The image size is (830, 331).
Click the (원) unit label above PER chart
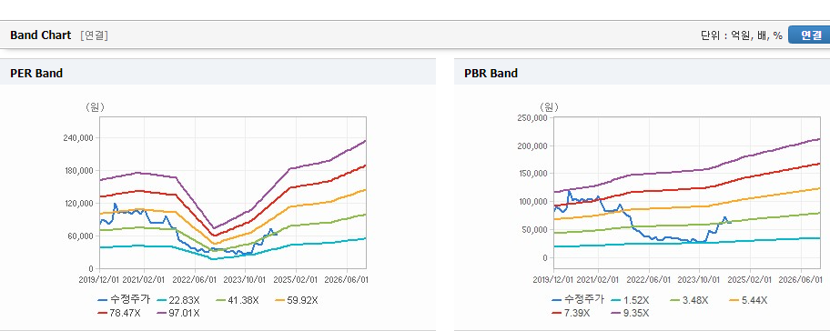(96, 107)
